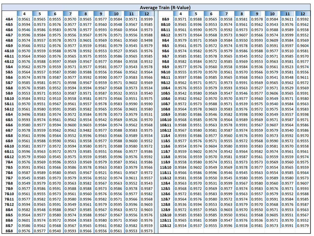Click value 0.9603 in the 12&9 row
The width and height of the screenshot is (314, 236).
226,210
